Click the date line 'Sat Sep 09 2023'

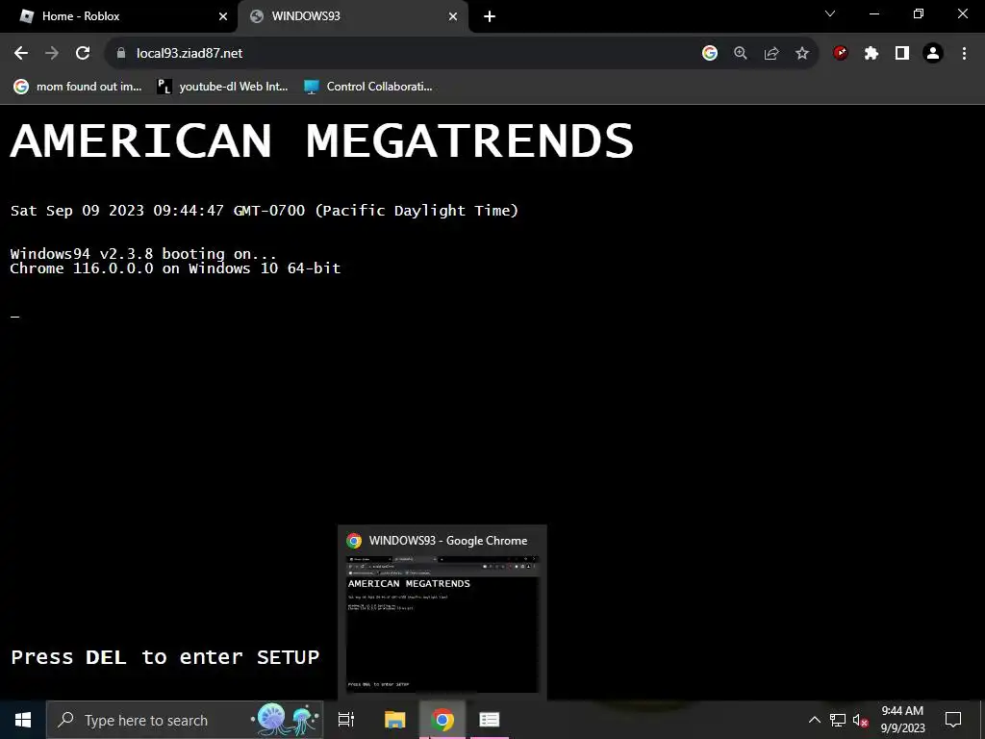[265, 211]
